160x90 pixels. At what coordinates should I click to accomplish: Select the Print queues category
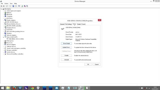click(x=10, y=41)
